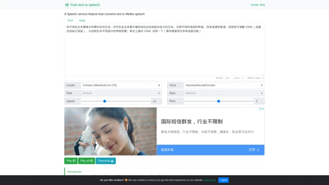329x185 pixels.
Task: Open the ad info icon
Action: [x=260, y=109]
